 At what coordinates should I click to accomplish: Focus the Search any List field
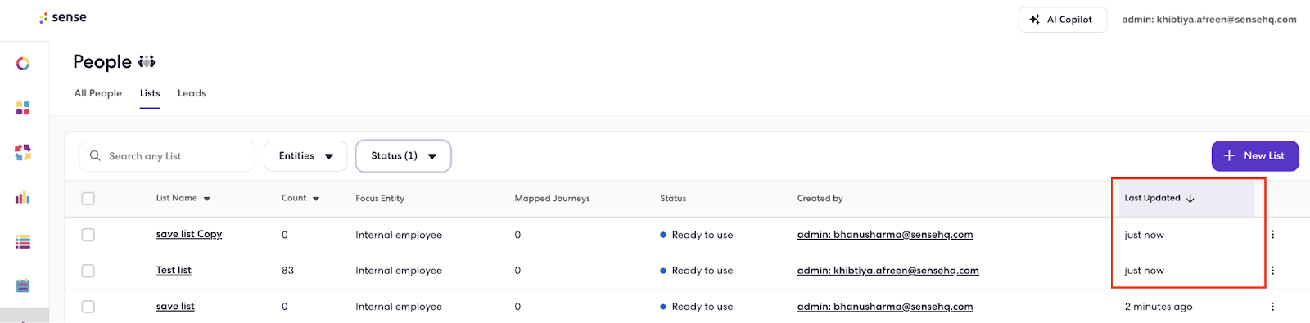point(167,156)
